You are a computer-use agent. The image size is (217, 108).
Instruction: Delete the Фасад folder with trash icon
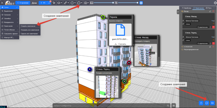click(x=213, y=11)
